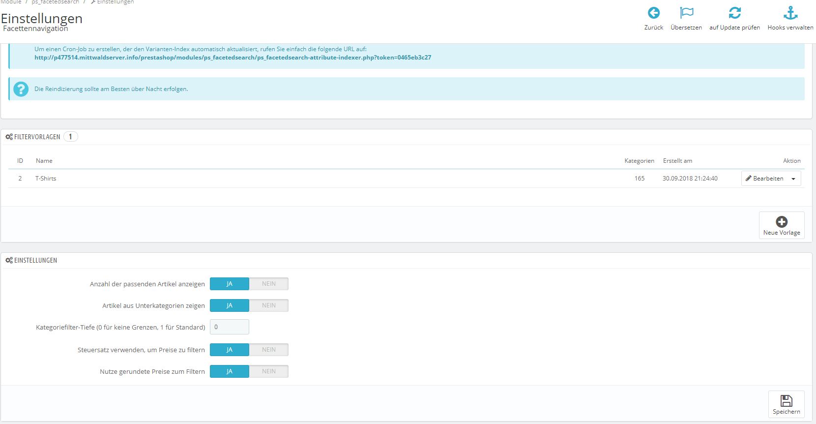Screen dimensions: 816x424
Task: Set Steuersatz verwenden to NEIN
Action: click(269, 350)
